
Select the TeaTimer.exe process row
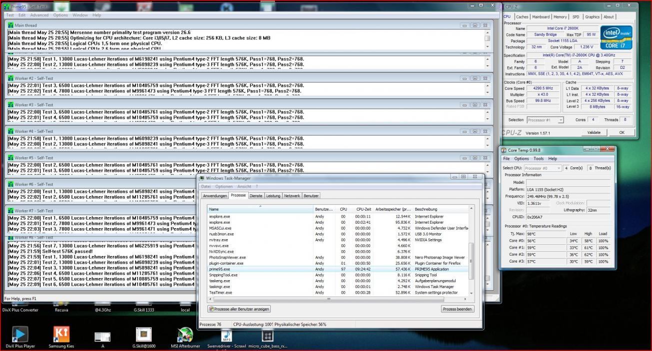tap(338, 293)
